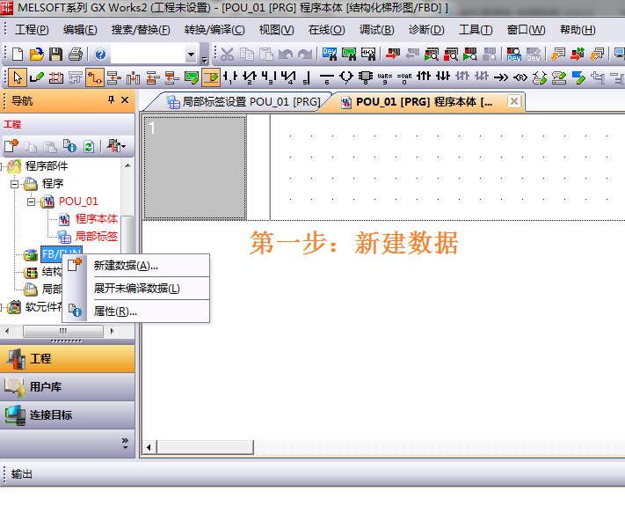
Task: Insert the return <R> element
Action: click(520, 77)
